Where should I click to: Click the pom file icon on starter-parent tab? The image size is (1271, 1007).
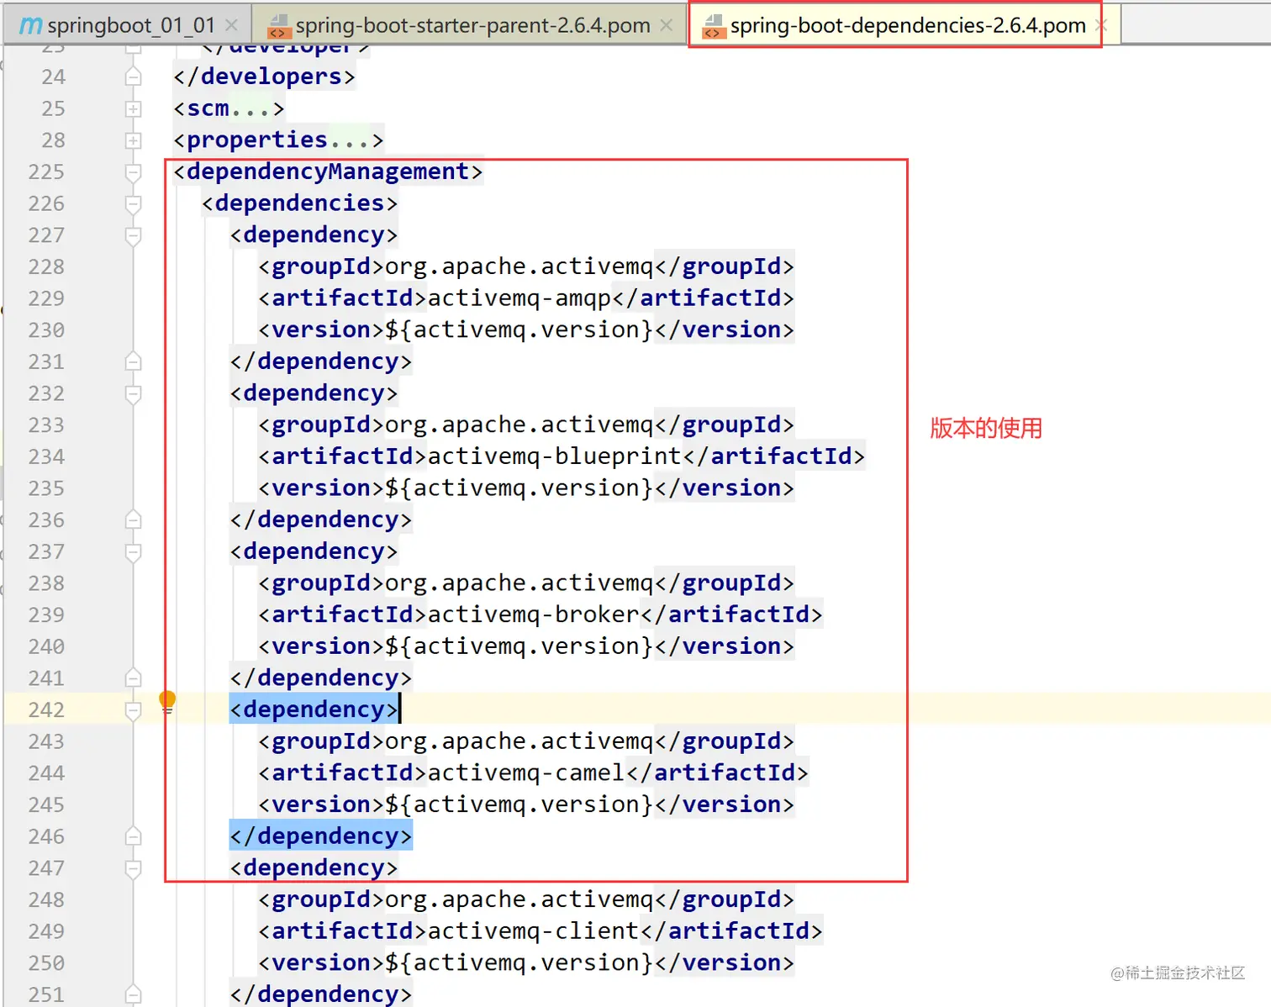(x=278, y=27)
